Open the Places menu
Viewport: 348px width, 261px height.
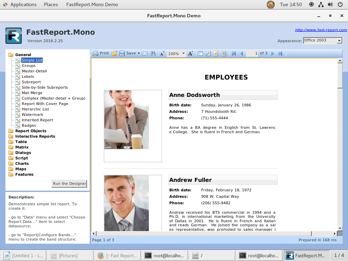pyautogui.click(x=51, y=4)
